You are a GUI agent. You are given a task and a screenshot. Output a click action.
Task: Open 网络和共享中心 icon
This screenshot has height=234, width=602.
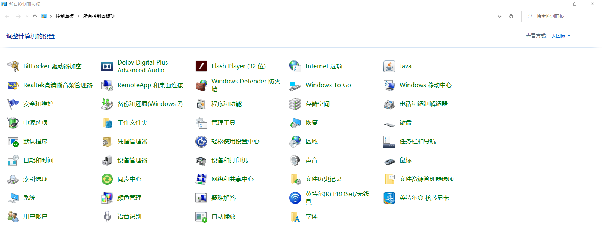pos(201,179)
